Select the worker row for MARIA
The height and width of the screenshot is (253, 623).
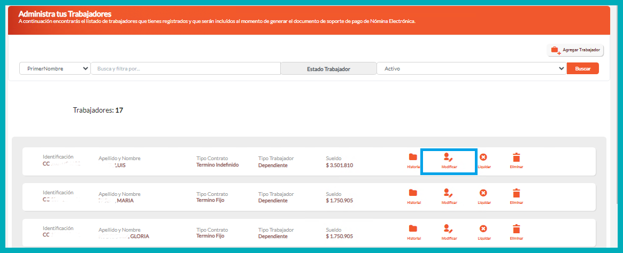tap(214, 197)
